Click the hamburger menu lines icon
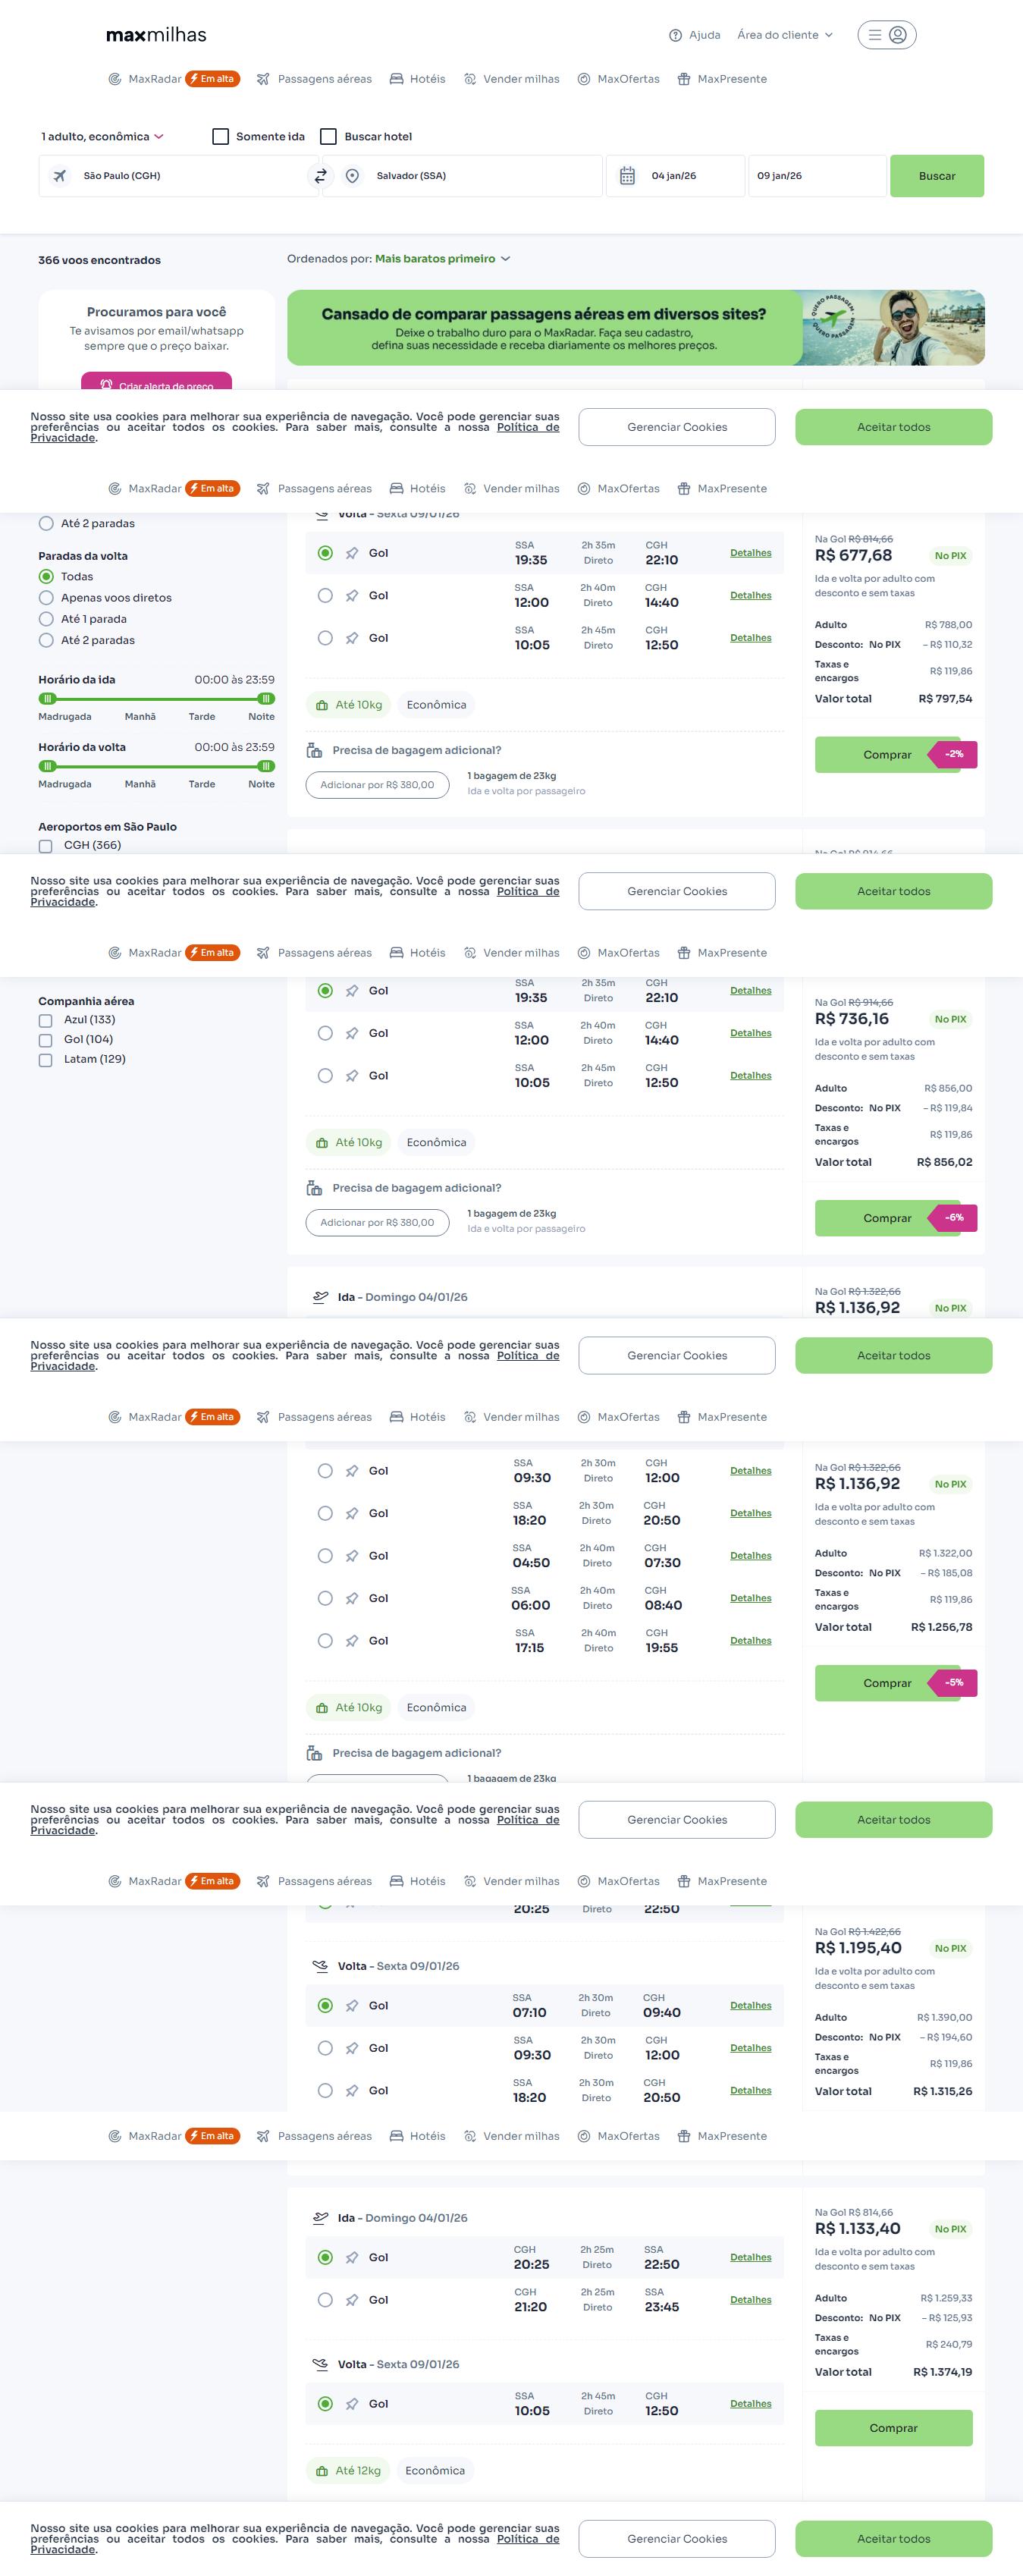 point(874,35)
